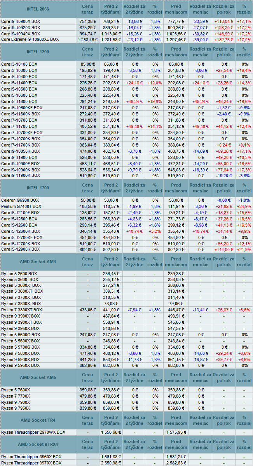Viewport: 253px width, 466px height.
Task: Click the -11,78 € two-week difference value
Action: click(134, 359)
